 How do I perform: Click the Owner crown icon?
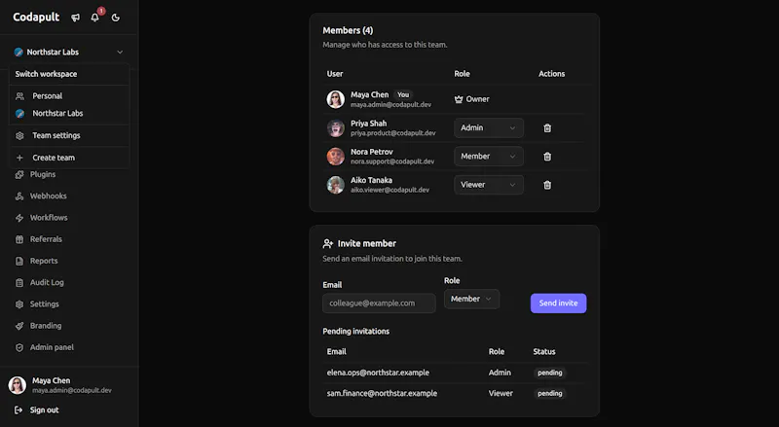pos(459,99)
